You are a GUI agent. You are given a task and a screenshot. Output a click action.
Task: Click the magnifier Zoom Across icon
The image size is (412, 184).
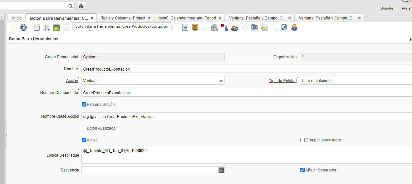(215, 27)
